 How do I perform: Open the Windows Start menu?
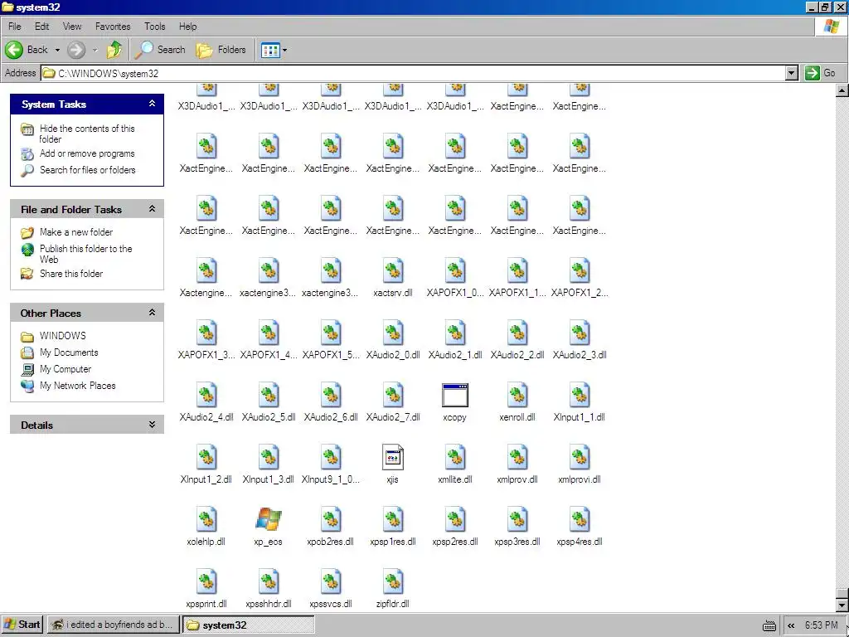point(22,625)
